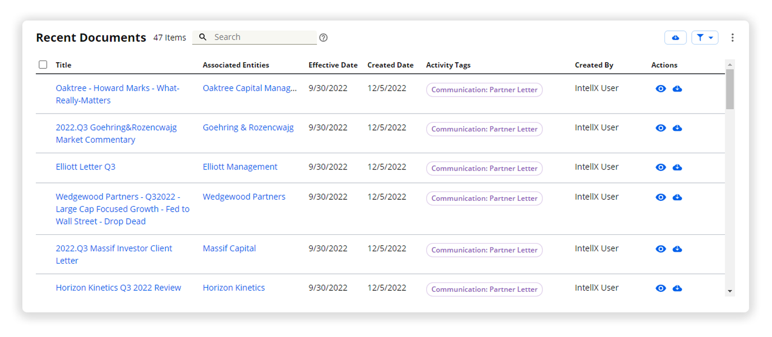Screen dimensions: 772x337
Task: Sort by Associated Entities column header
Action: 236,65
